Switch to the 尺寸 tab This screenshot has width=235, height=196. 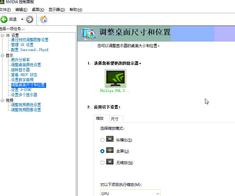click(115, 119)
